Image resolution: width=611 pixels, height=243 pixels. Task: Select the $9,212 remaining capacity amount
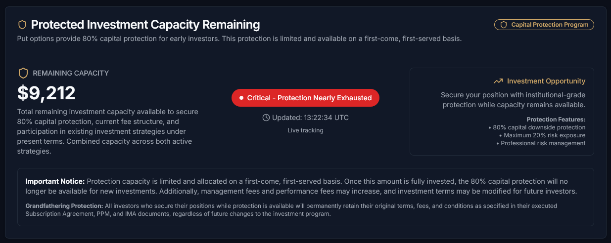point(47,93)
